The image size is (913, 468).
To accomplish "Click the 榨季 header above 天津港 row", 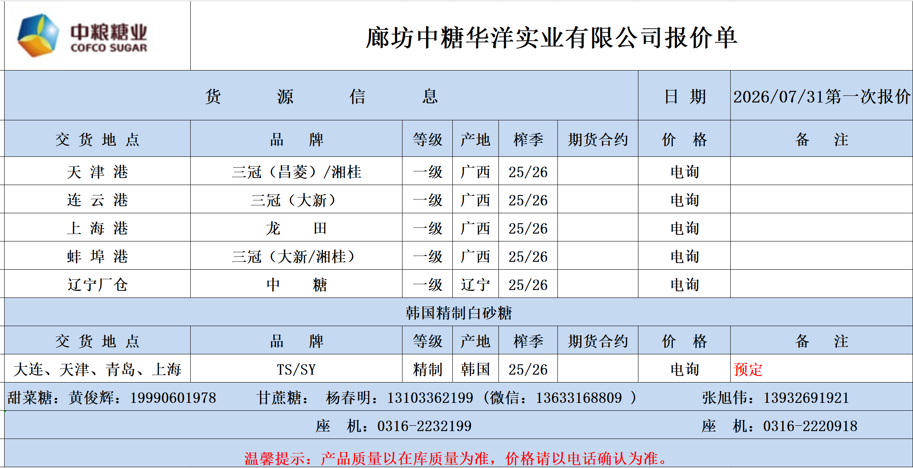I will pos(528,139).
